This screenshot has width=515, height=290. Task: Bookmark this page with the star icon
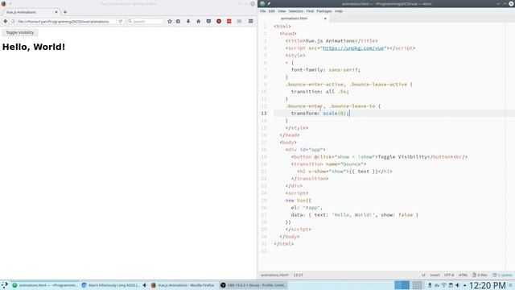(x=170, y=22)
